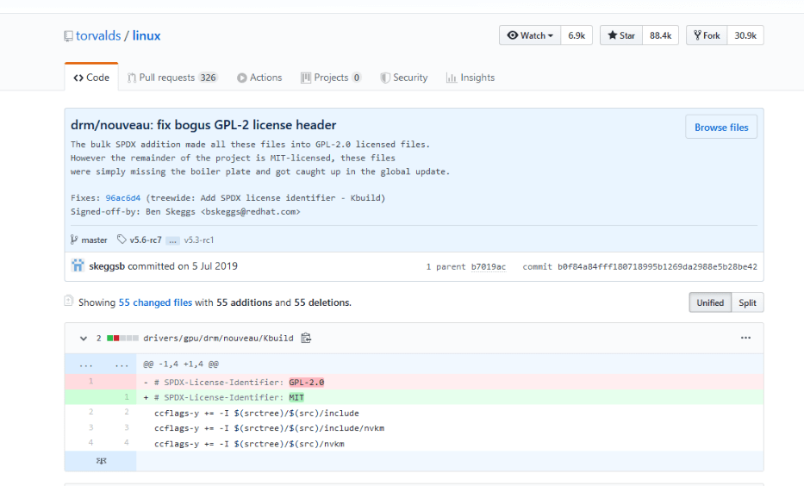
Task: Open the skeggsb author profile link
Action: [x=107, y=266]
